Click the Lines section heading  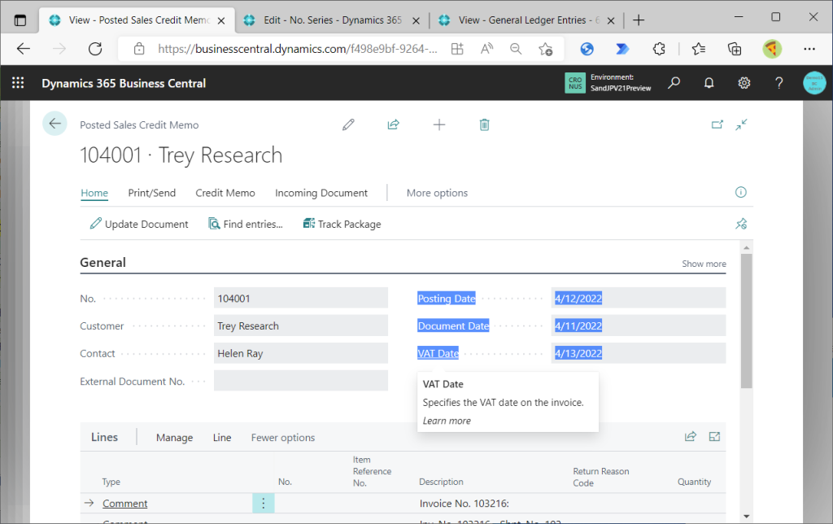[x=105, y=437]
